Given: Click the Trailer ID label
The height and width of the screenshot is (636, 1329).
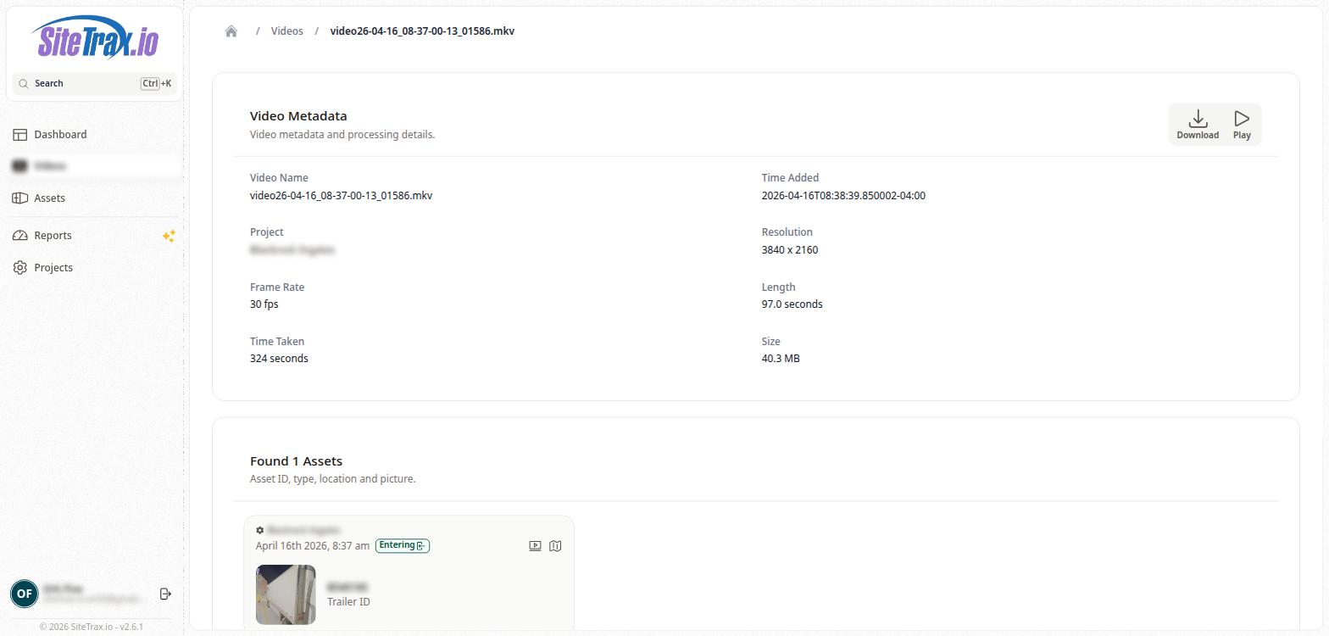Looking at the screenshot, I should point(348,602).
